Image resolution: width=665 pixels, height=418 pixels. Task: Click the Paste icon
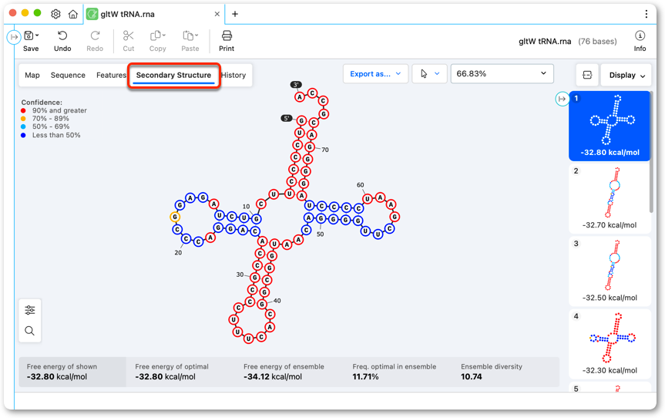188,35
